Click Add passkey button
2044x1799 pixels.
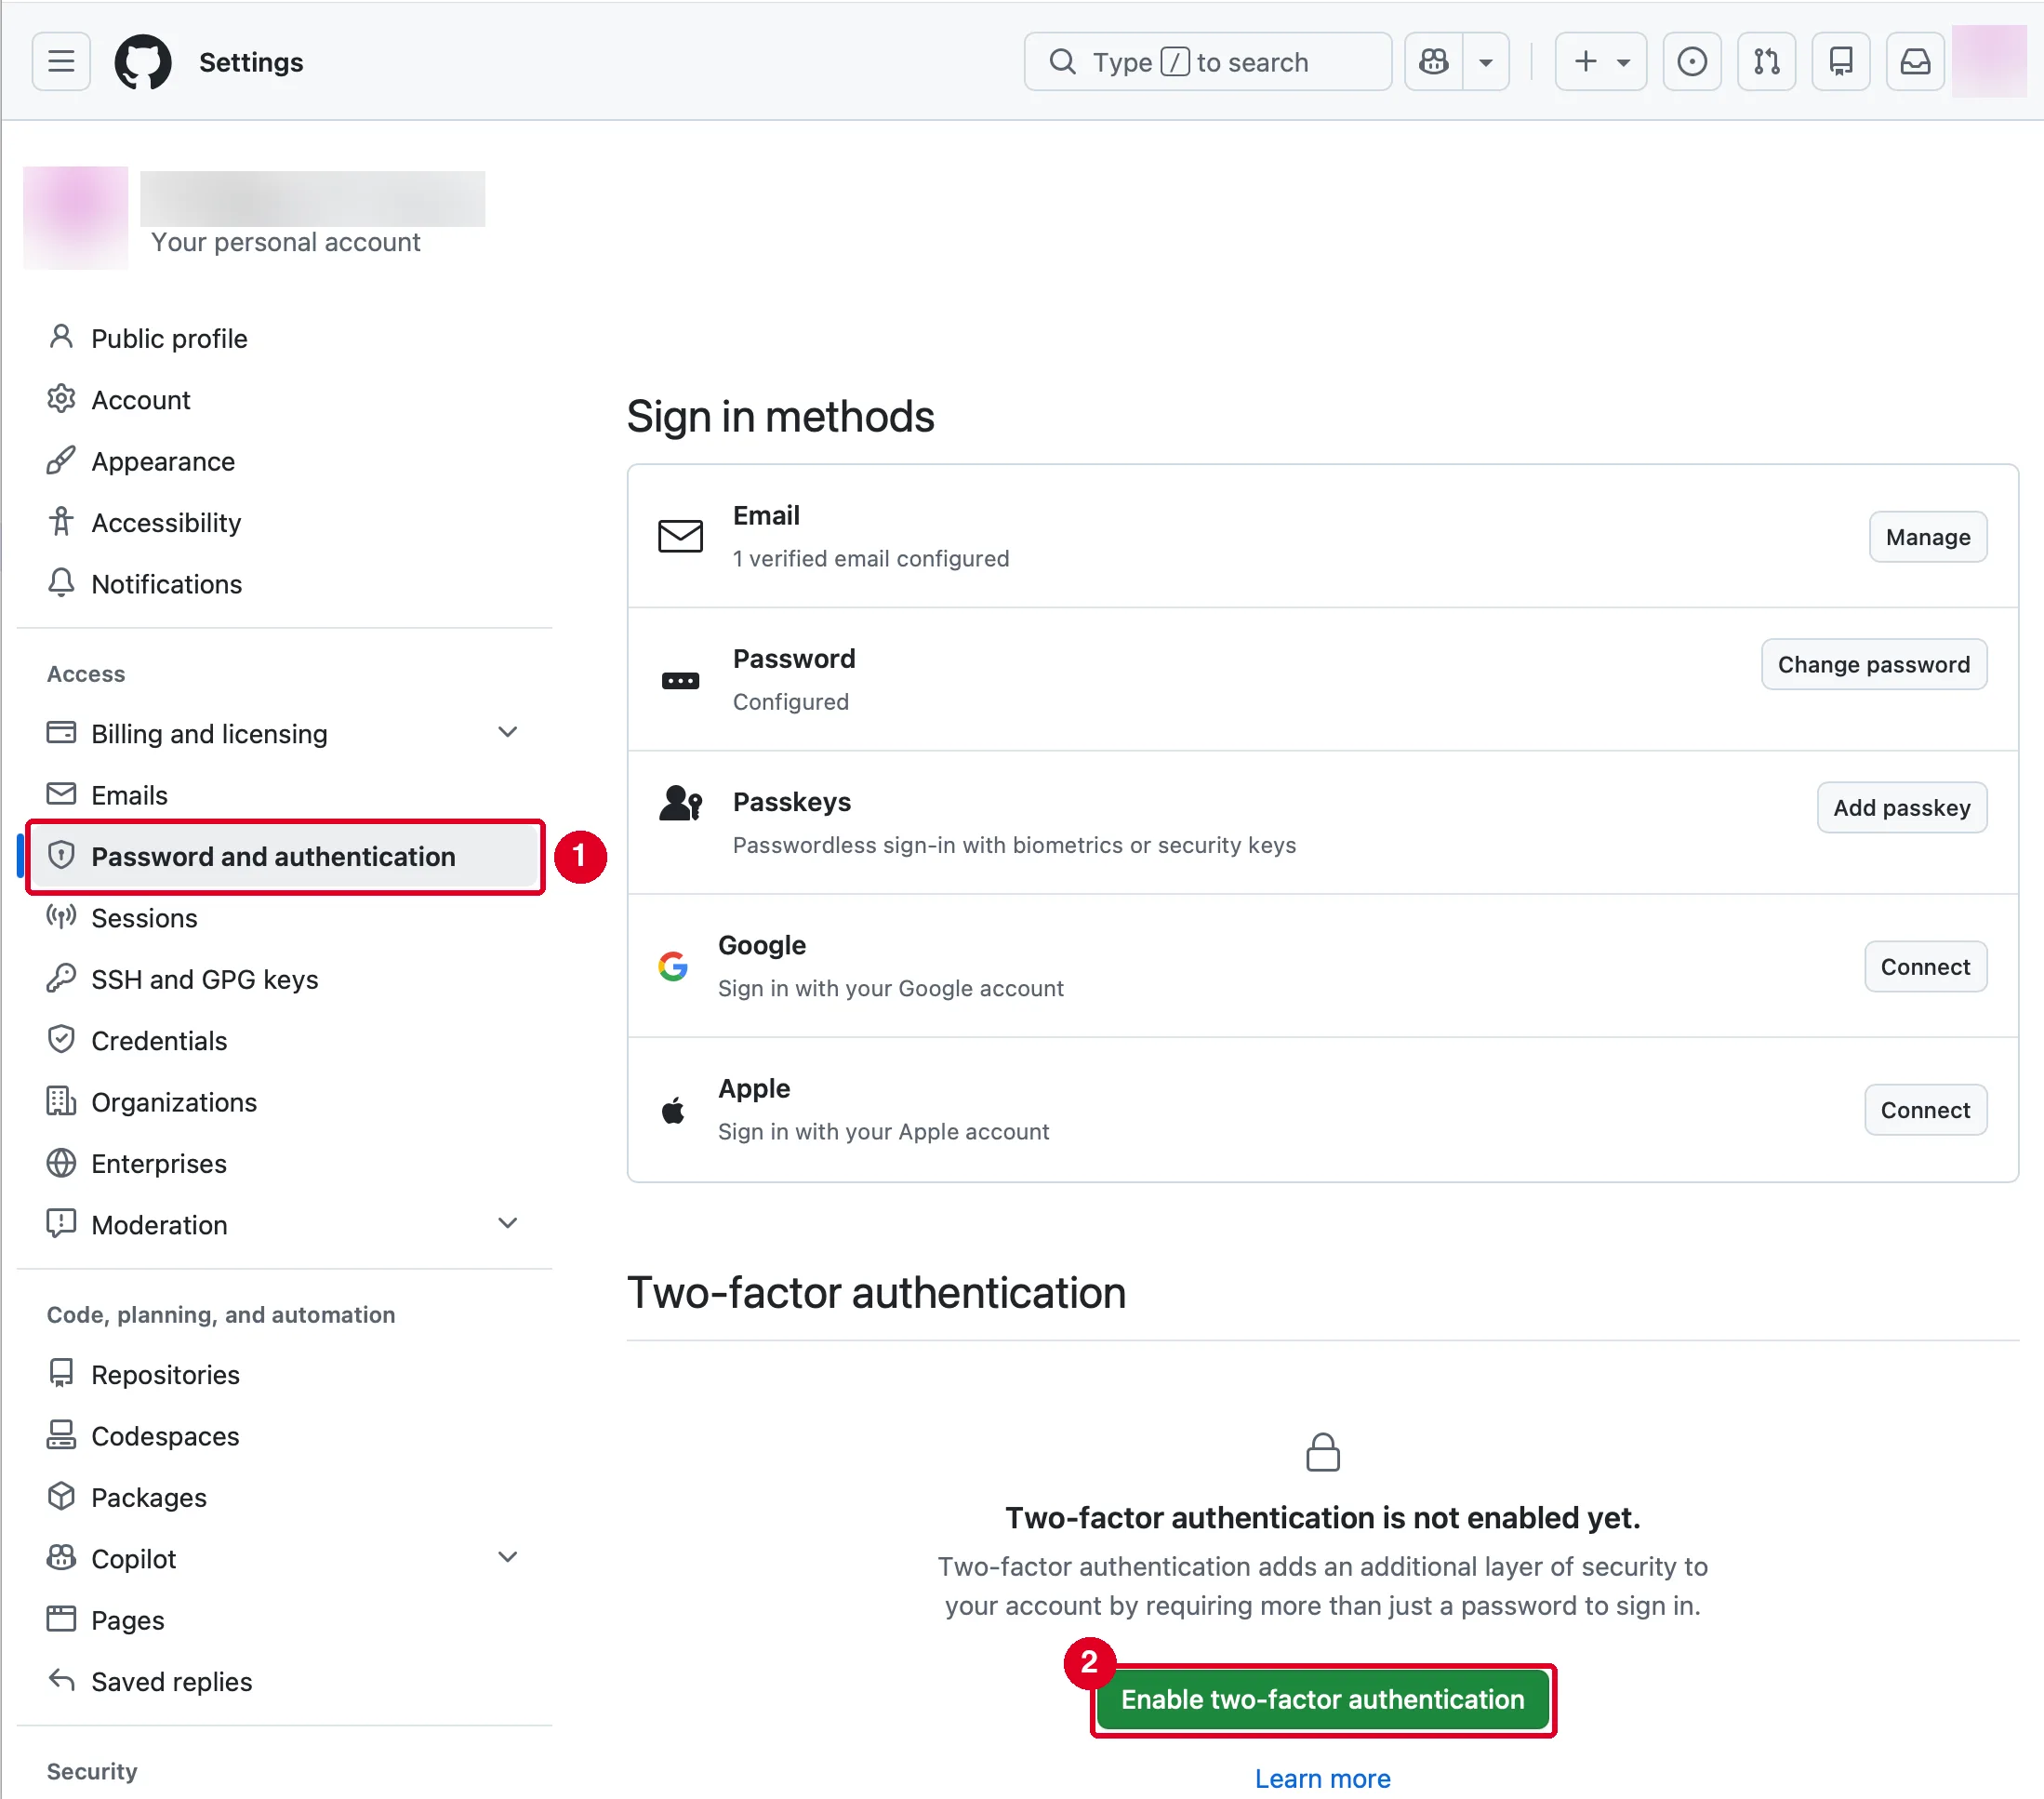(x=1901, y=807)
